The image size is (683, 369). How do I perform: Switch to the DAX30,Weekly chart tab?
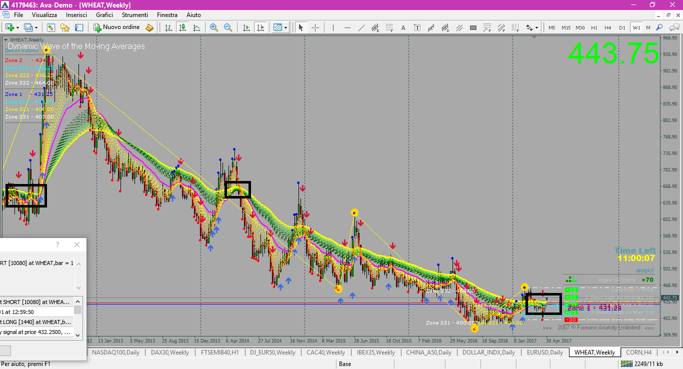[x=170, y=352]
